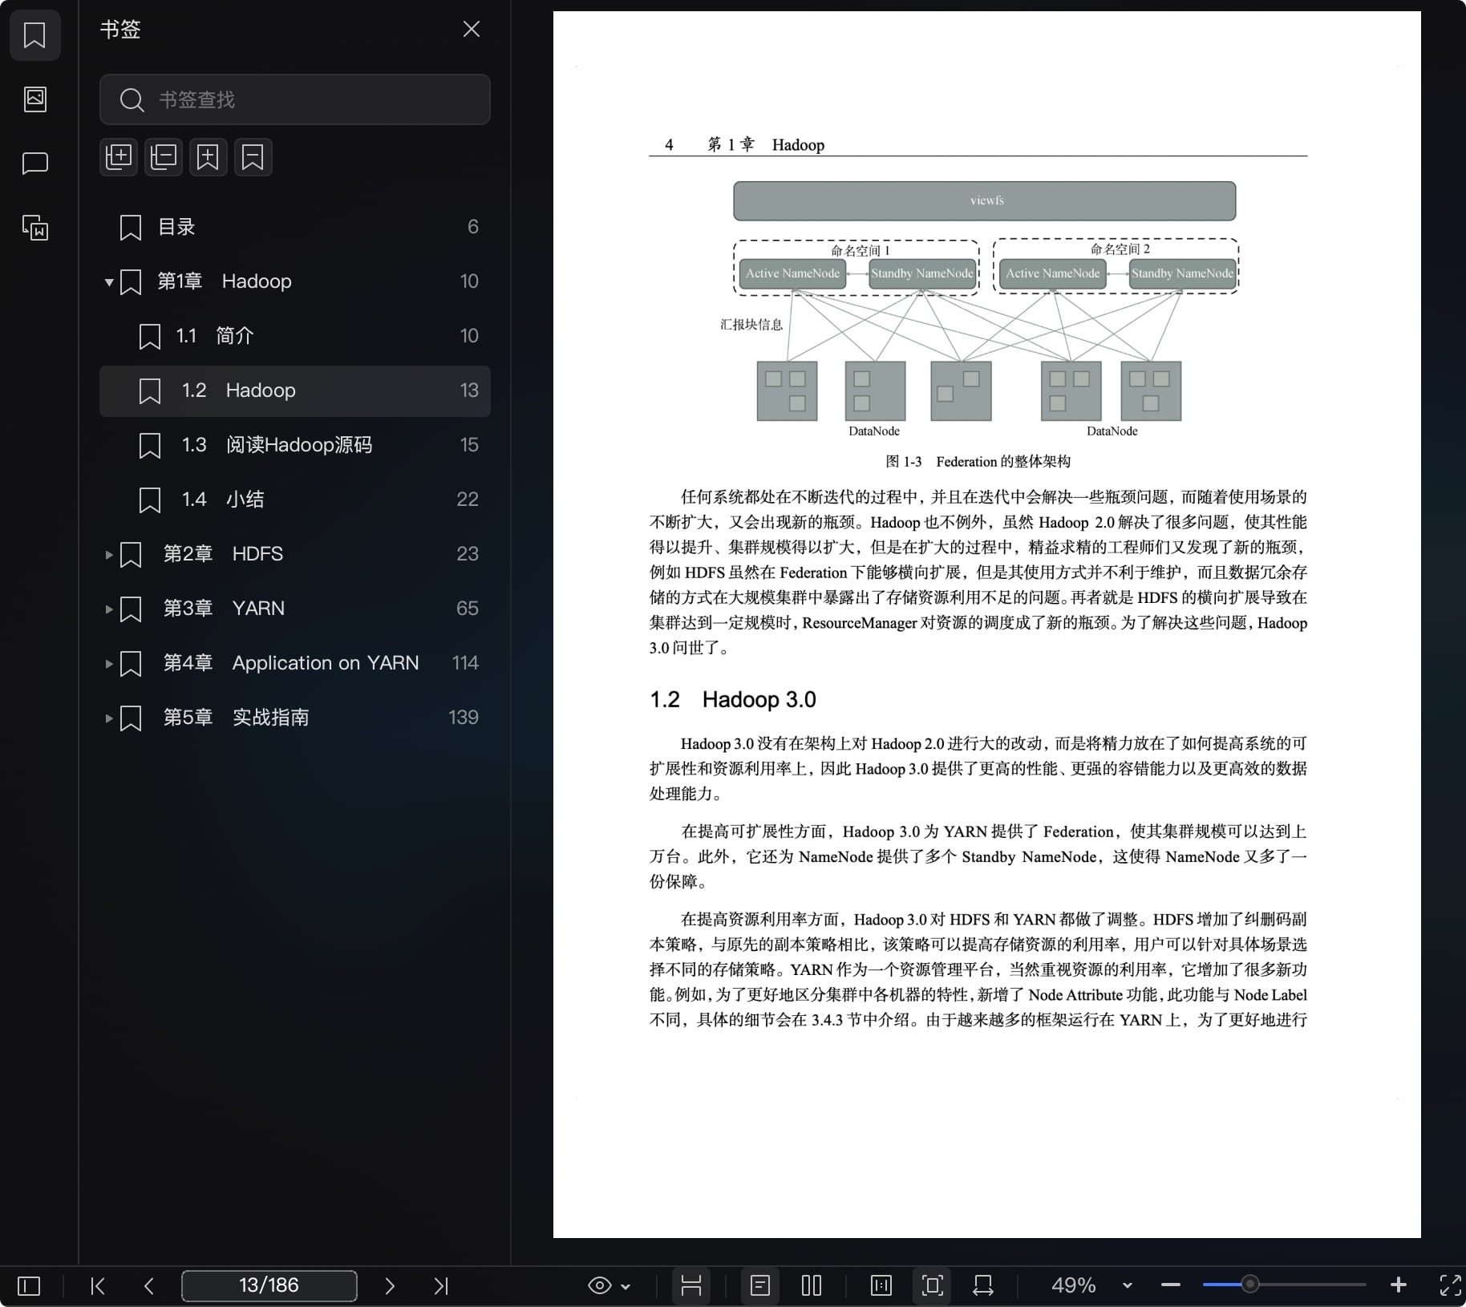This screenshot has height=1307, width=1466.
Task: Toggle fit page view
Action: pos(932,1286)
